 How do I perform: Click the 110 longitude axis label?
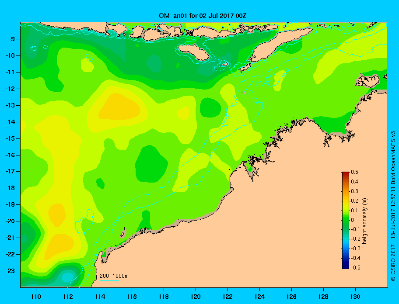coord(36,297)
